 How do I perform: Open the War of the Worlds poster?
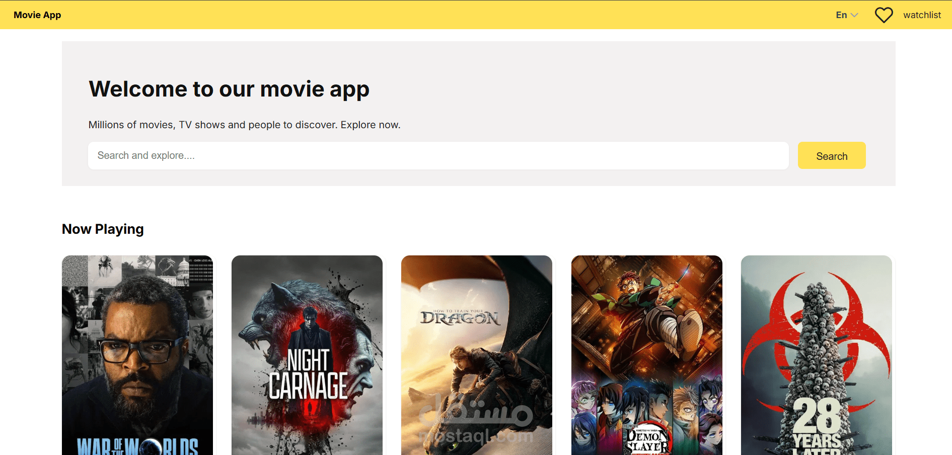pyautogui.click(x=137, y=355)
